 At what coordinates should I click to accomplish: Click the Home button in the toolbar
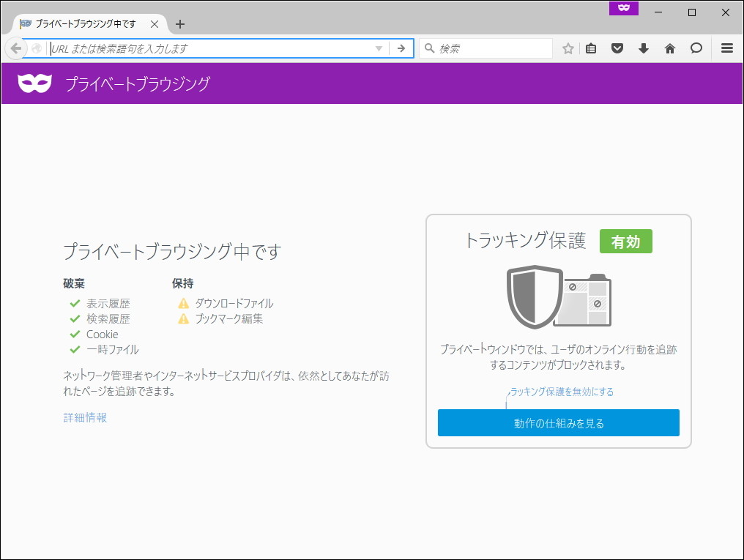pos(669,48)
